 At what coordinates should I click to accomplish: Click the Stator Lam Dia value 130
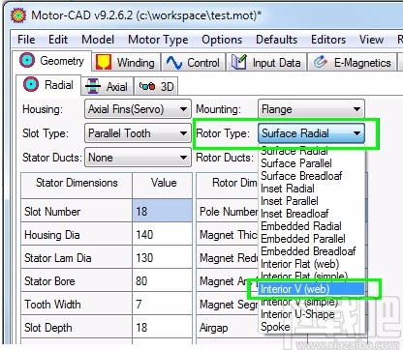(162, 258)
